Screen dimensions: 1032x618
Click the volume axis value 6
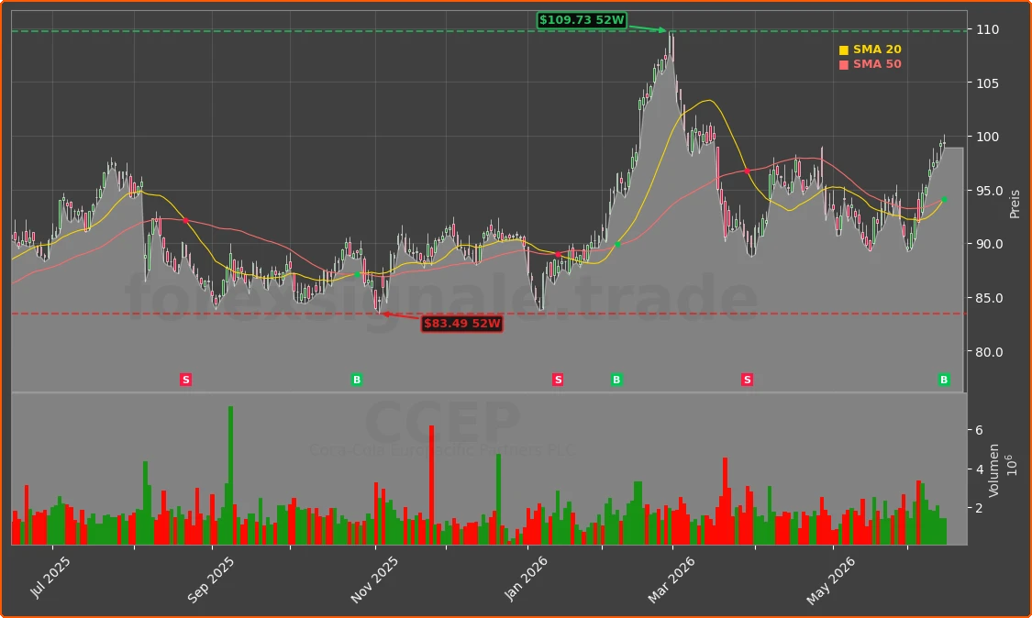pyautogui.click(x=980, y=430)
